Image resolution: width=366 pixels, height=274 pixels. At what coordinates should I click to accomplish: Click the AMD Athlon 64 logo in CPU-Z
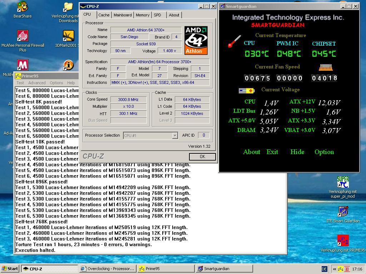196,40
